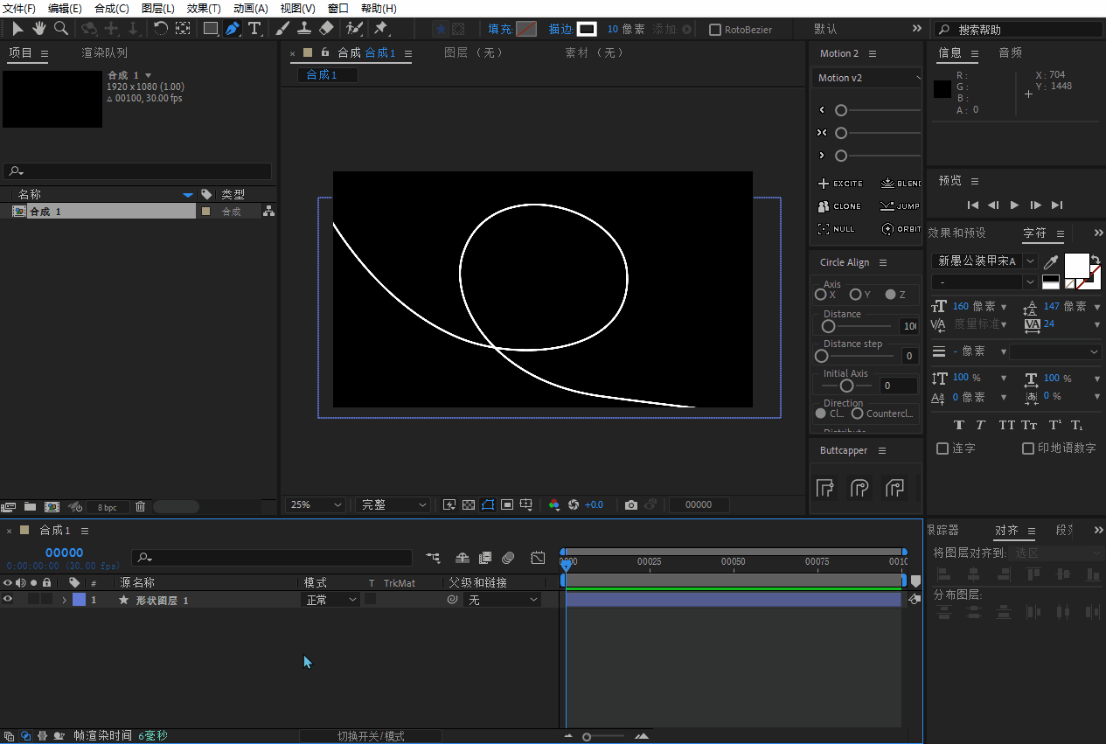The image size is (1106, 744).
Task: Select the Hand tool
Action: click(39, 29)
